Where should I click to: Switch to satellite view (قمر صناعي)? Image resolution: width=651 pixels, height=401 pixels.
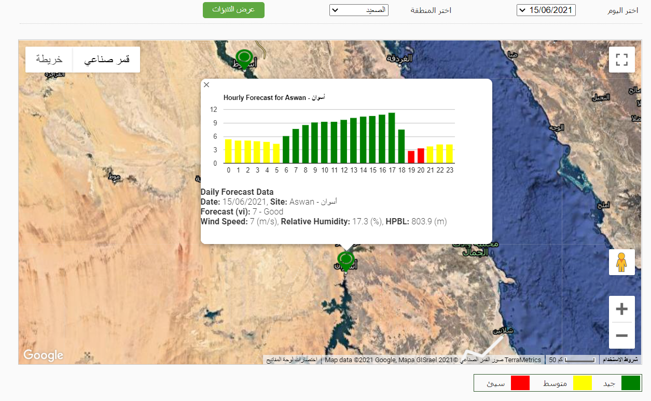tap(106, 60)
